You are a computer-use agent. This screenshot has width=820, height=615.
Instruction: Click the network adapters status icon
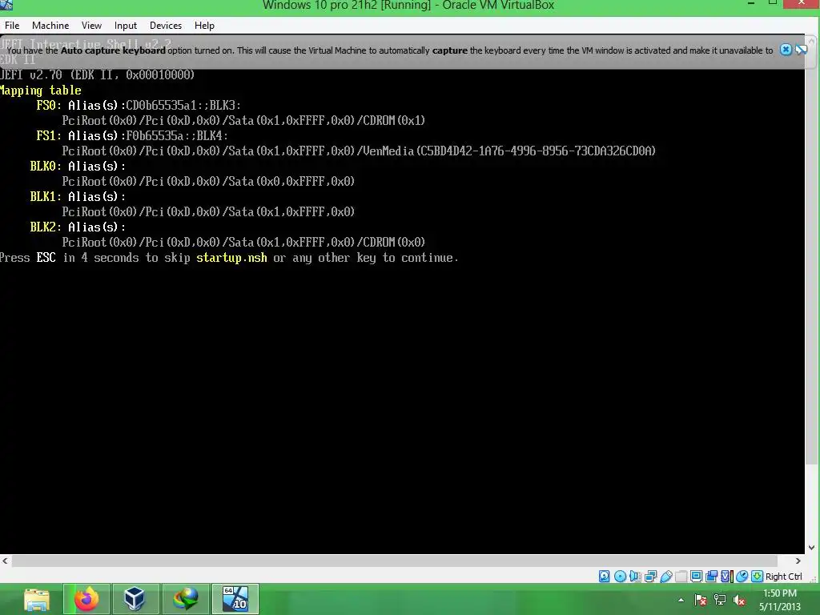[x=650, y=577]
